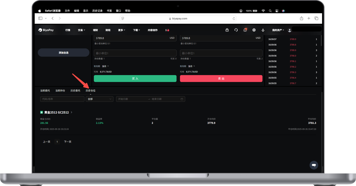
Task: Click the calendar icon in date range field
Action: click(x=182, y=99)
